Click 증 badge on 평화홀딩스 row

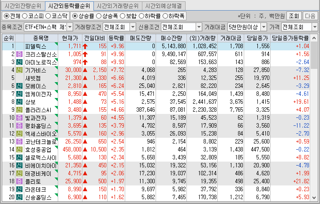(x=19, y=126)
